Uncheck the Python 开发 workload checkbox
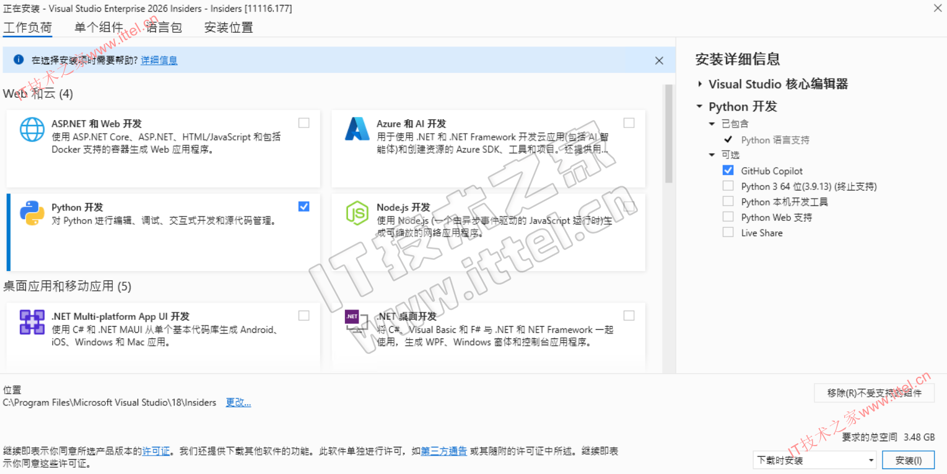947x474 pixels. tap(303, 207)
